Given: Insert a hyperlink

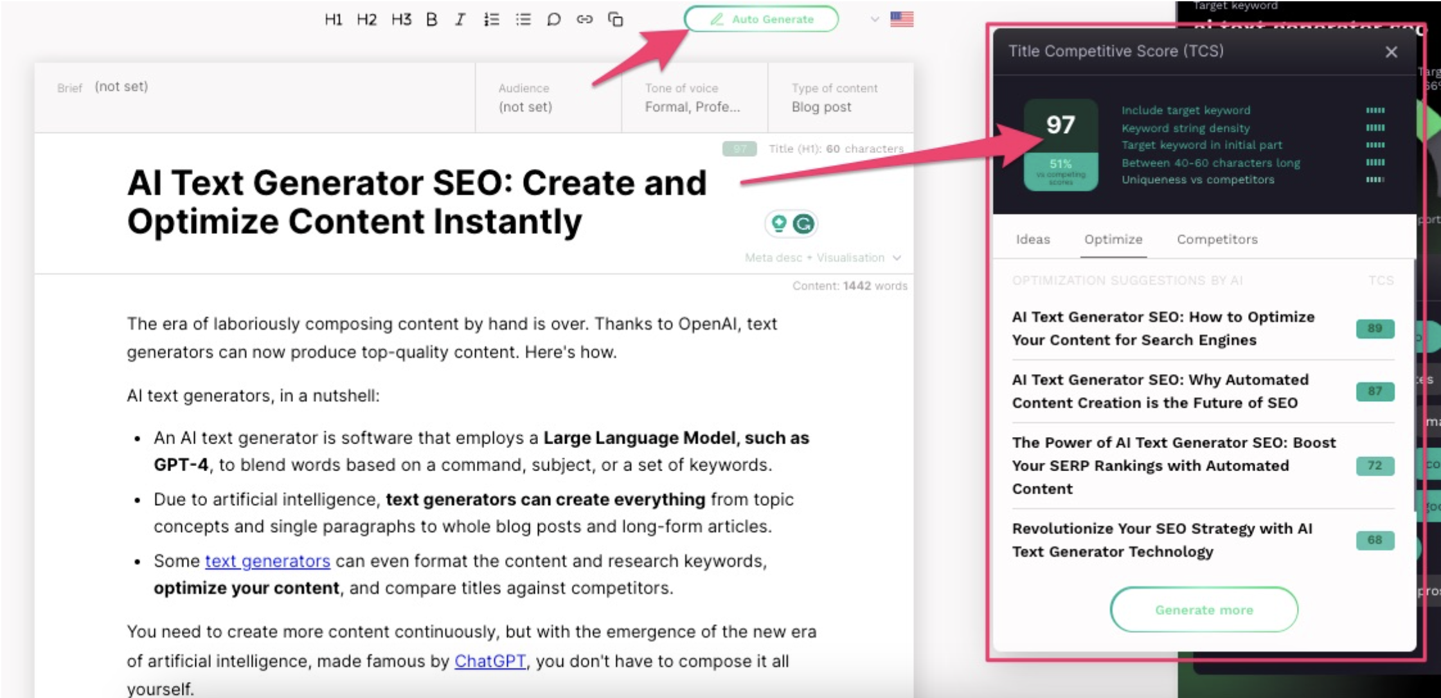Looking at the screenshot, I should 585,19.
